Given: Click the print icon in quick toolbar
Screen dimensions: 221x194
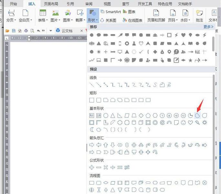Looking at the screenshot, I should point(26,31).
